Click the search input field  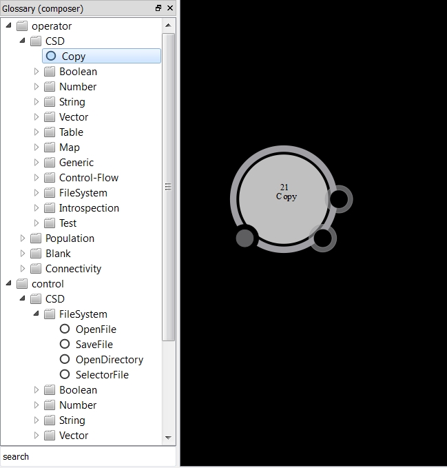(x=88, y=456)
